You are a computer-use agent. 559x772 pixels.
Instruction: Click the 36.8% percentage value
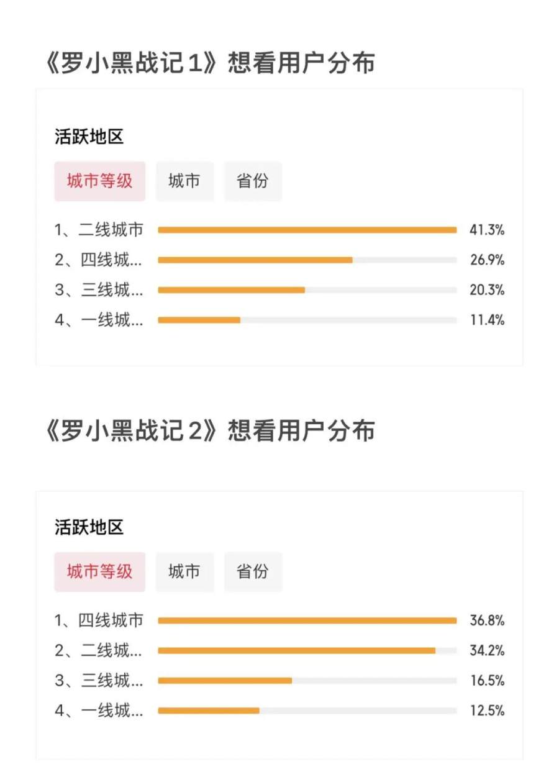487,620
